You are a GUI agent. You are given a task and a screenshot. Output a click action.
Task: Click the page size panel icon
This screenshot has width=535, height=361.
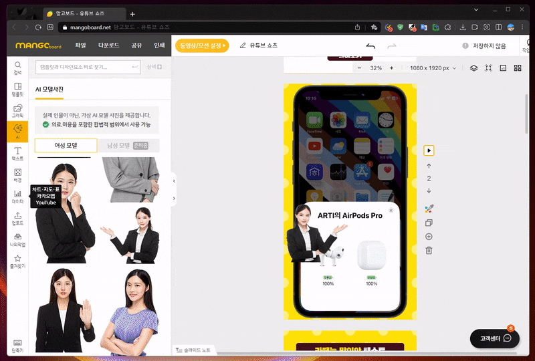pyautogui.click(x=503, y=68)
